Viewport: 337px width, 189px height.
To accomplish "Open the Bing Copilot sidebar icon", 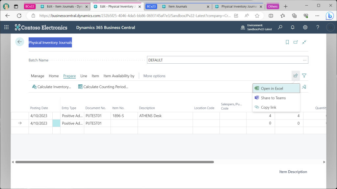I will pyautogui.click(x=329, y=16).
